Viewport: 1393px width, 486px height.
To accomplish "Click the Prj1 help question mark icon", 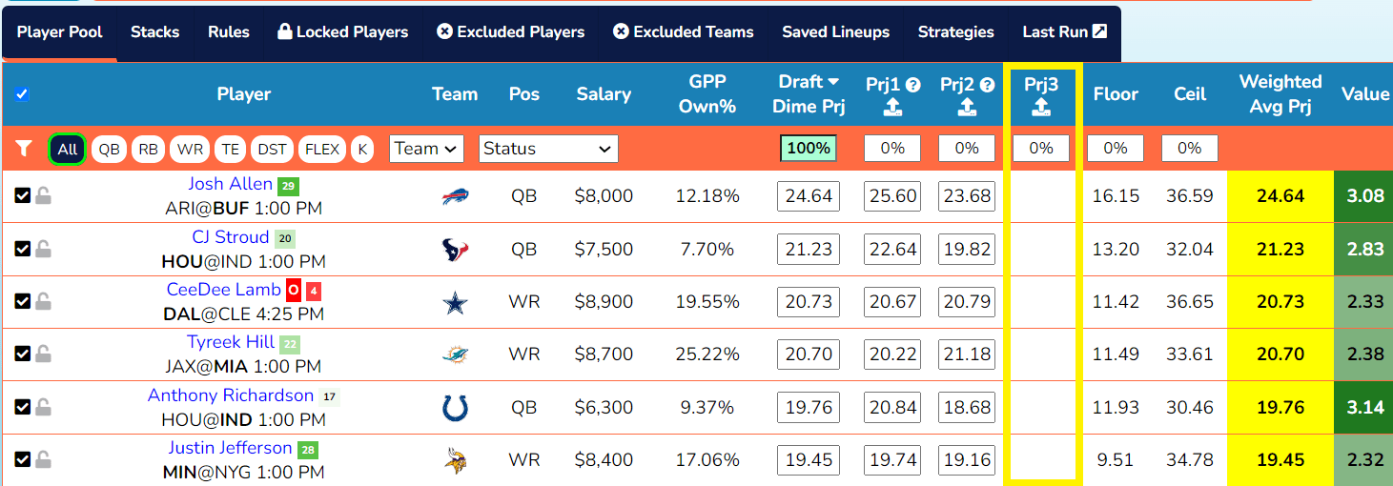I will coord(913,85).
